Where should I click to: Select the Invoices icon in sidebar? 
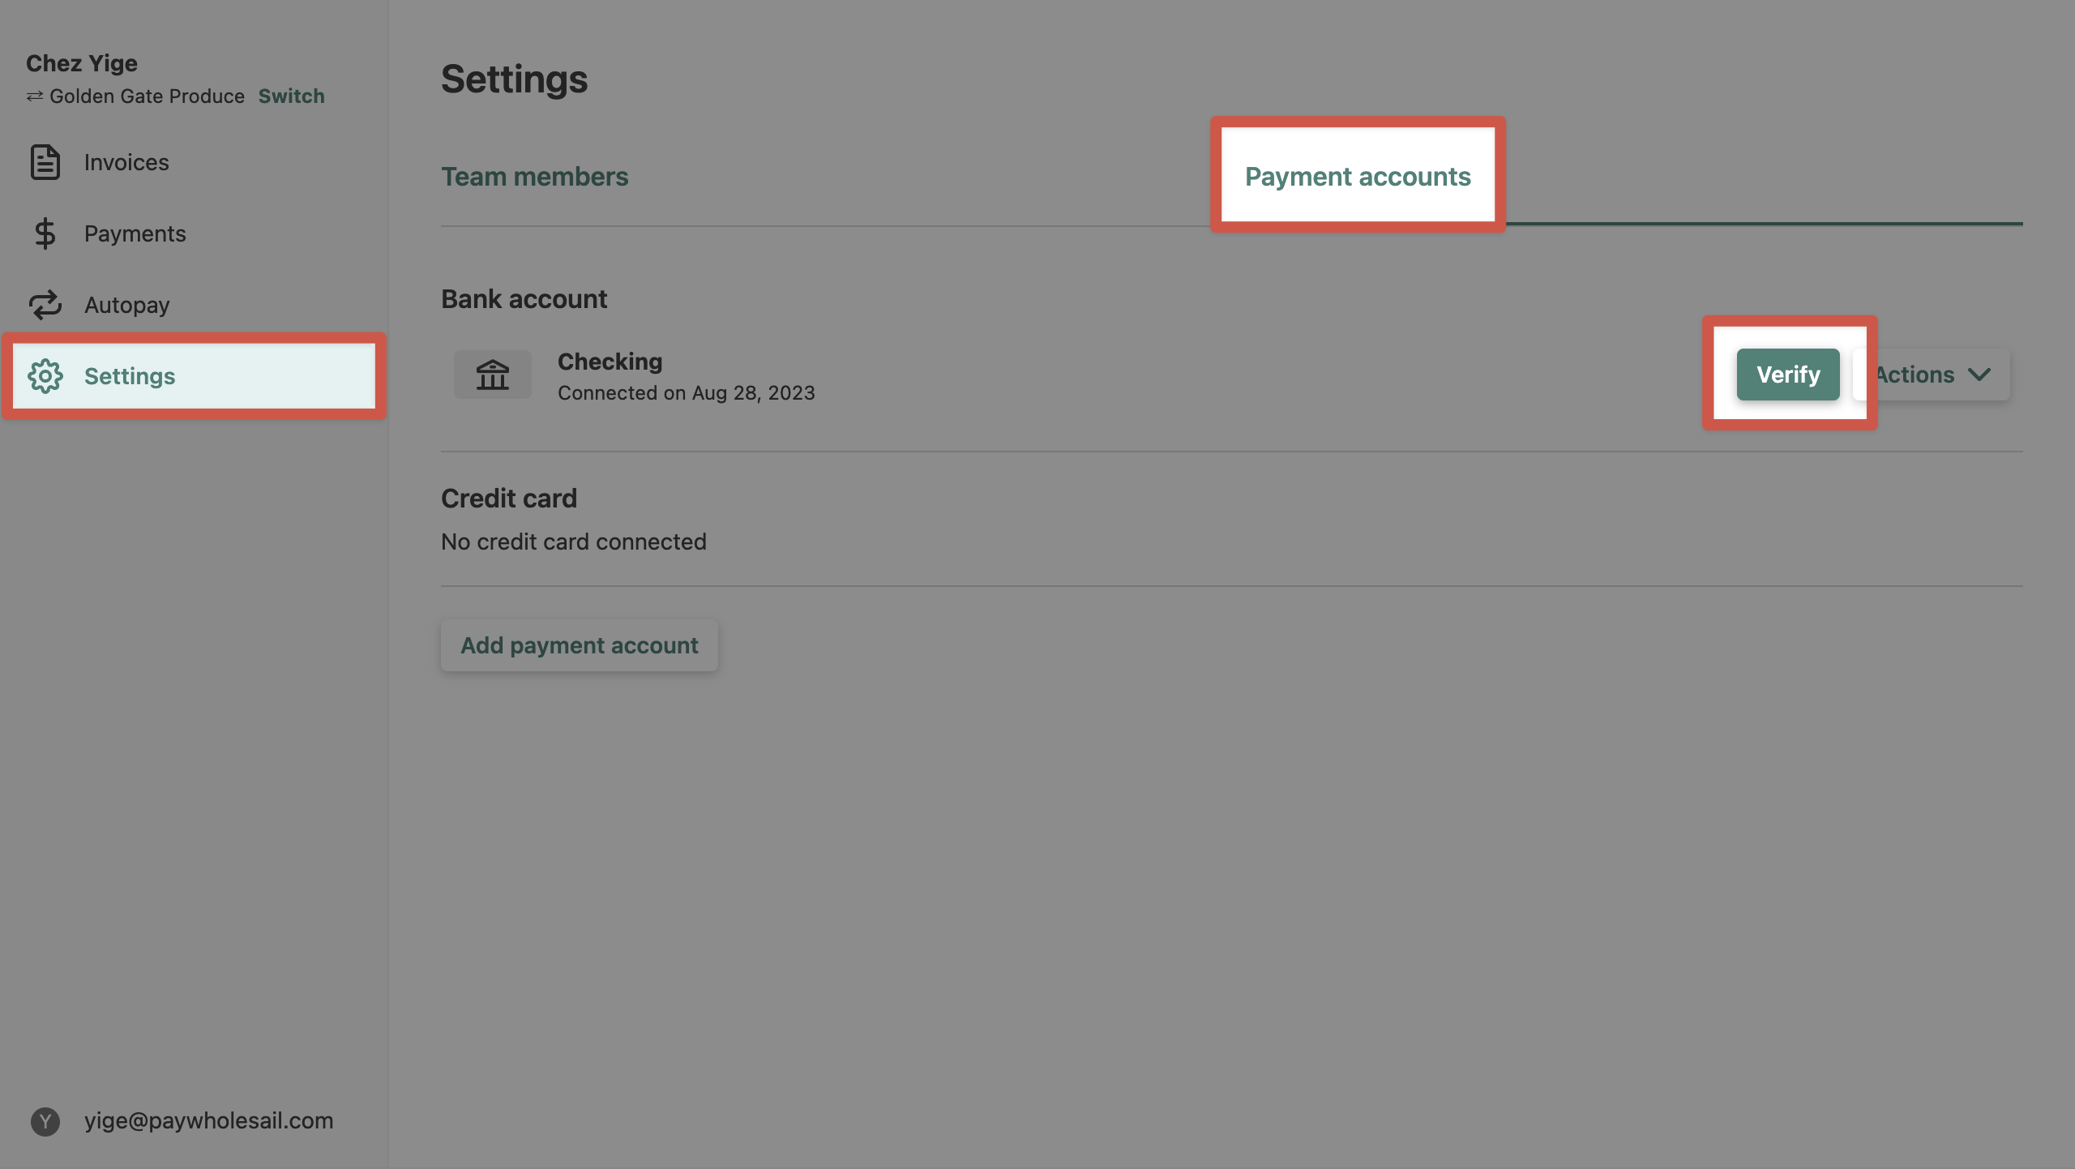click(45, 161)
